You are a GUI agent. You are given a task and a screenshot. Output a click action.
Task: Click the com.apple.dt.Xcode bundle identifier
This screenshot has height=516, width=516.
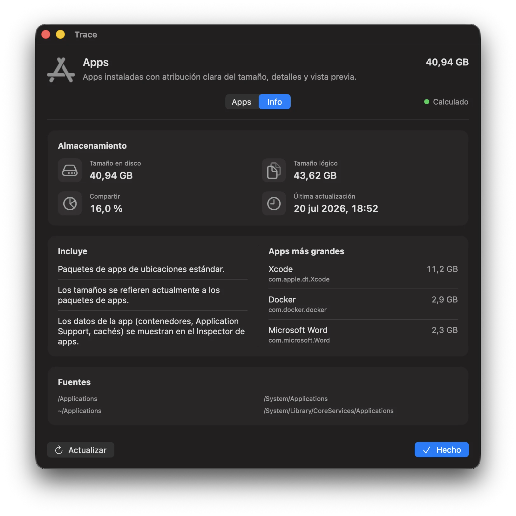pos(299,279)
